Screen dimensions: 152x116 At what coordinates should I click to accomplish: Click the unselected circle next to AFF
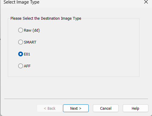tap(21, 66)
